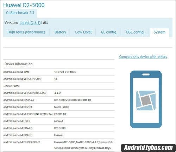Click the Device Name row label
176x152 pixels.
[12, 86]
